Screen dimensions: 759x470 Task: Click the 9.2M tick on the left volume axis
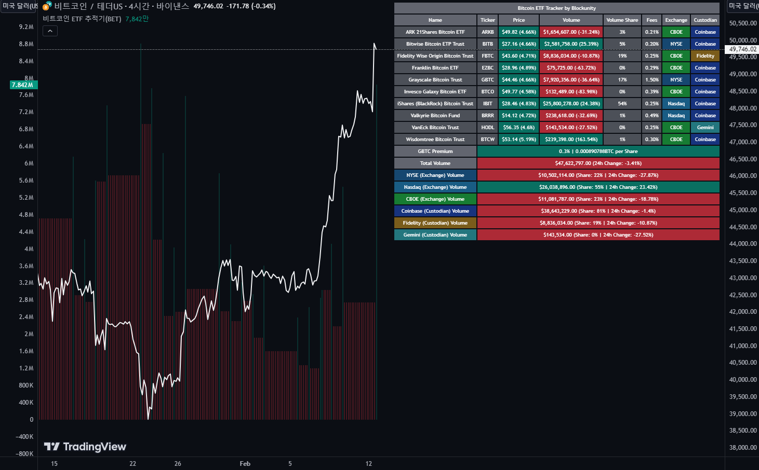tap(26, 27)
